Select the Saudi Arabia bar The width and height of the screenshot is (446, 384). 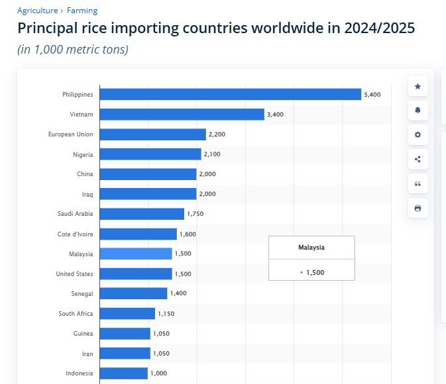[142, 214]
